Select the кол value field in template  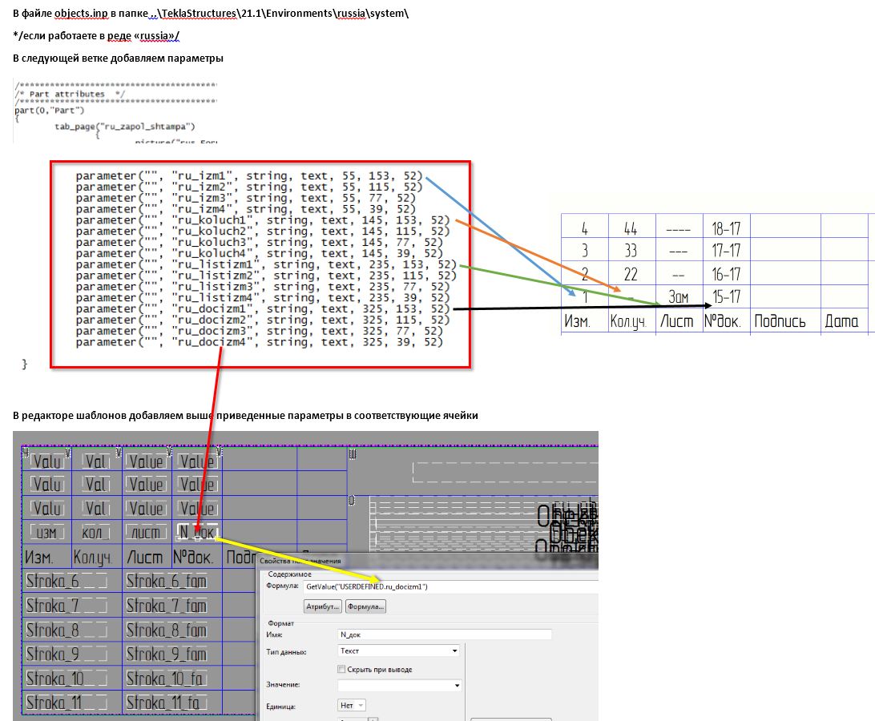[95, 531]
